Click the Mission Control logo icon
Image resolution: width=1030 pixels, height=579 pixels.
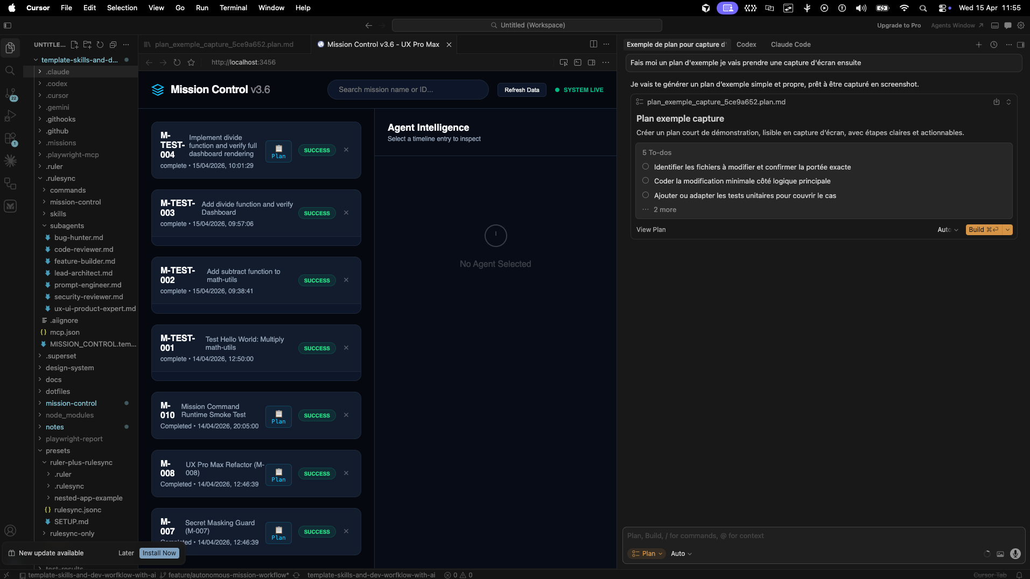(158, 89)
